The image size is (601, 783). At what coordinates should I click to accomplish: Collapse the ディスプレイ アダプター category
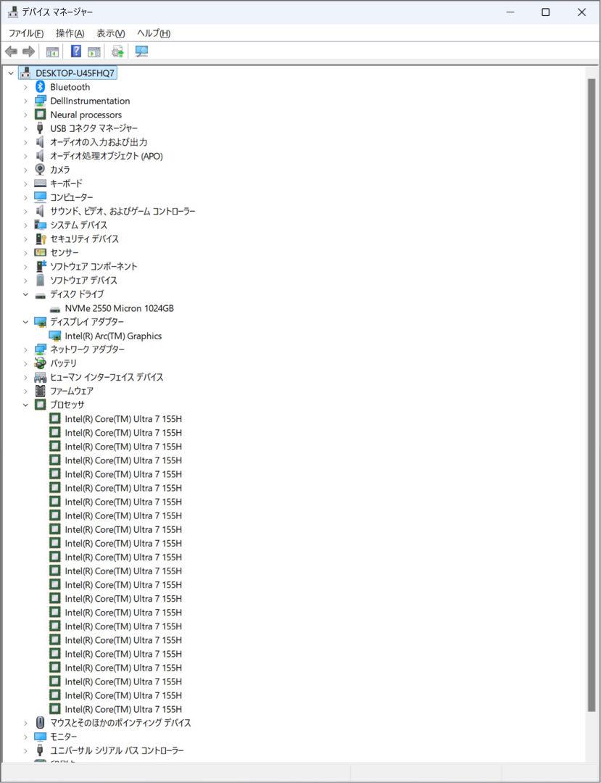tap(25, 322)
